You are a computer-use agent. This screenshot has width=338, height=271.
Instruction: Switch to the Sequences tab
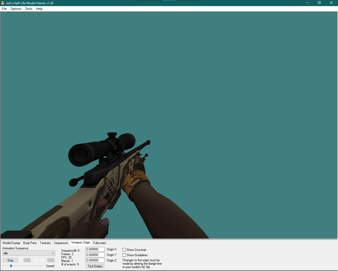pos(61,243)
